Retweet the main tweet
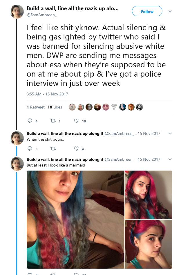 [x=53, y=121]
